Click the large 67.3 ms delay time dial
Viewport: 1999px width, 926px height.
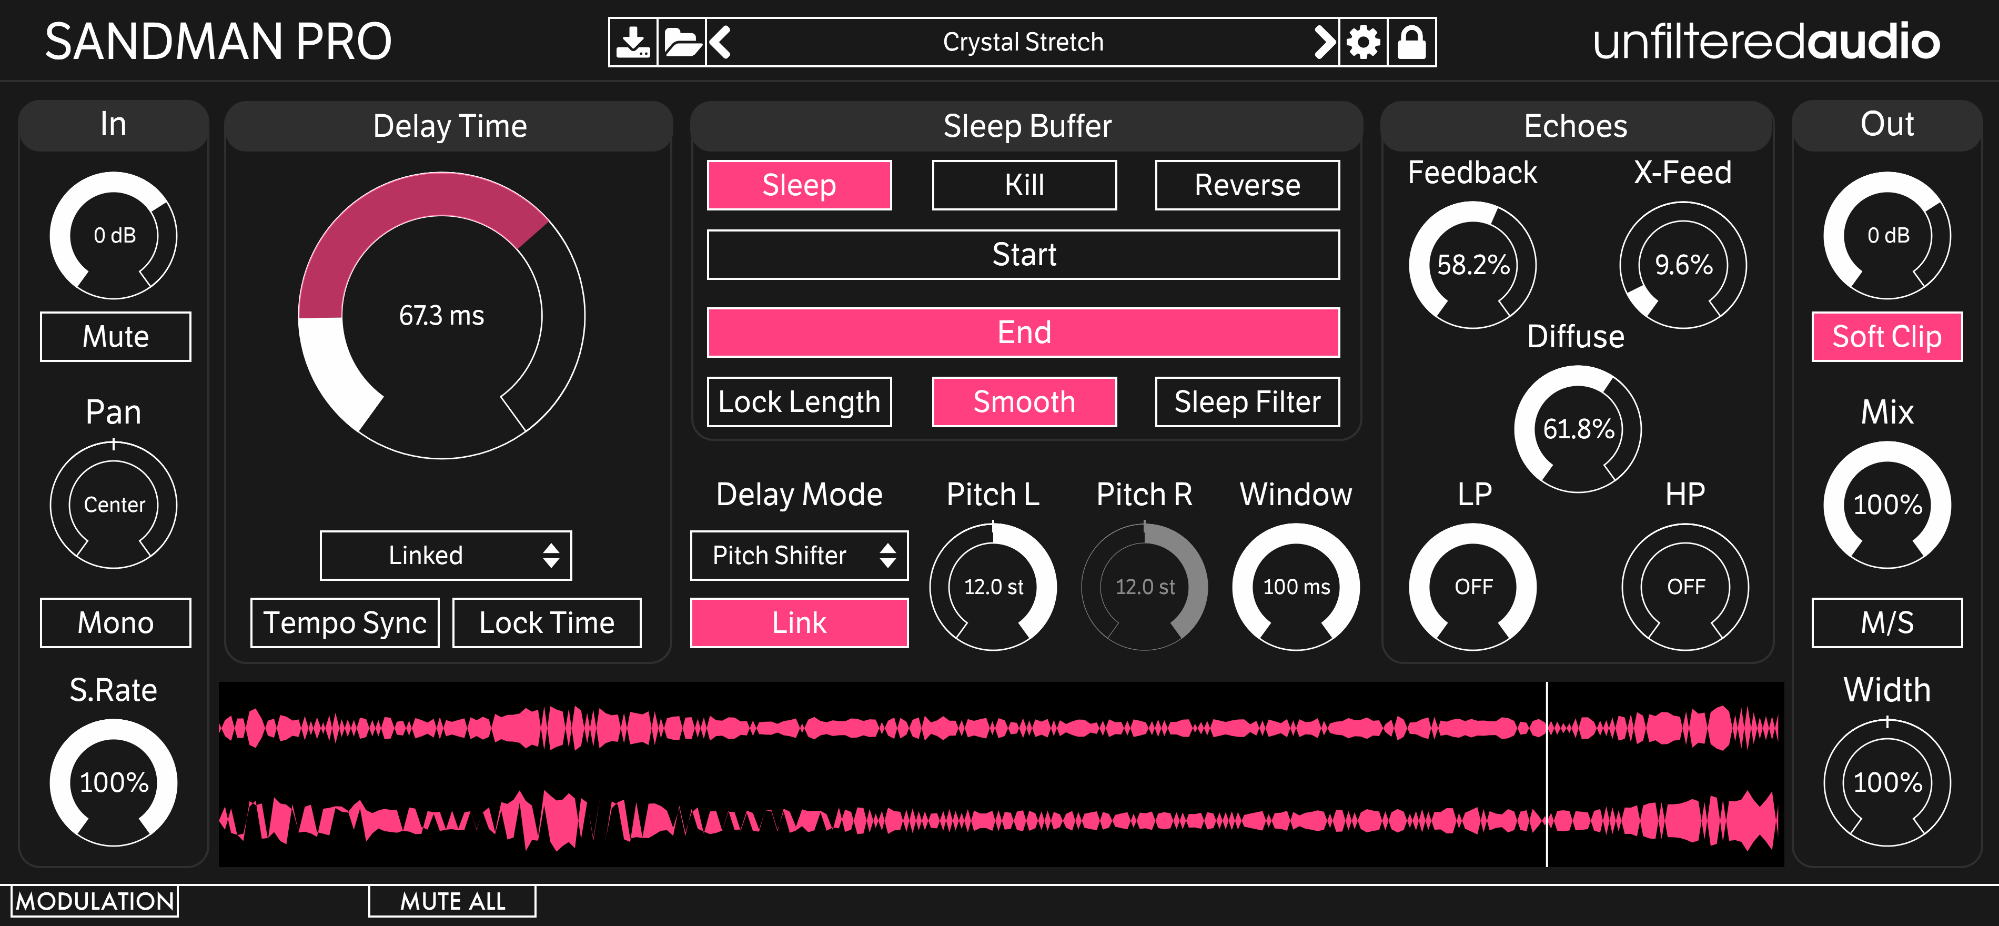click(441, 315)
